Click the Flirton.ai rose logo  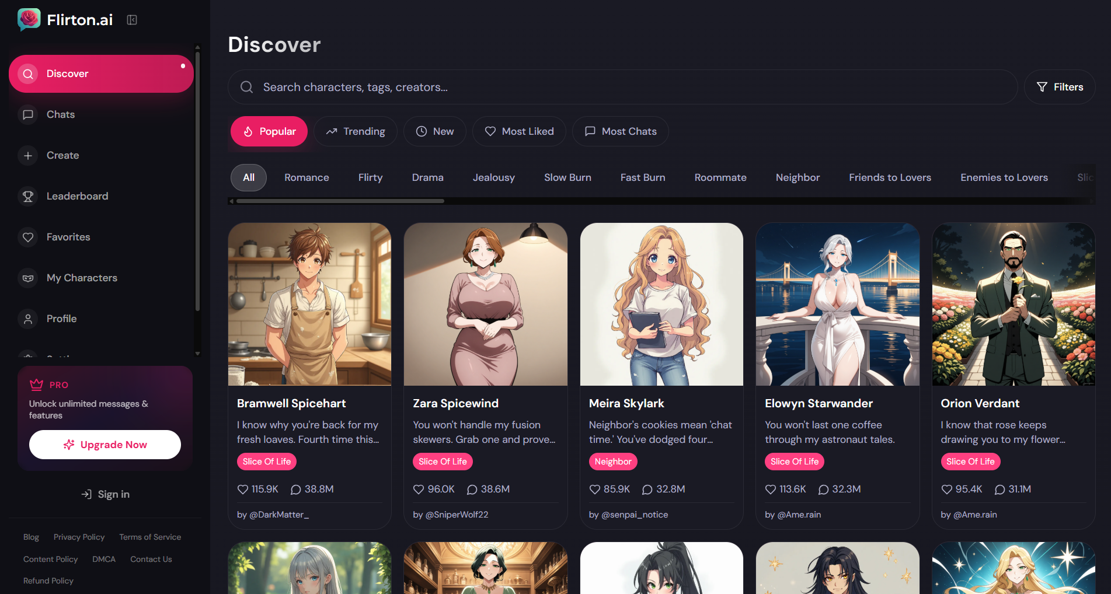29,19
